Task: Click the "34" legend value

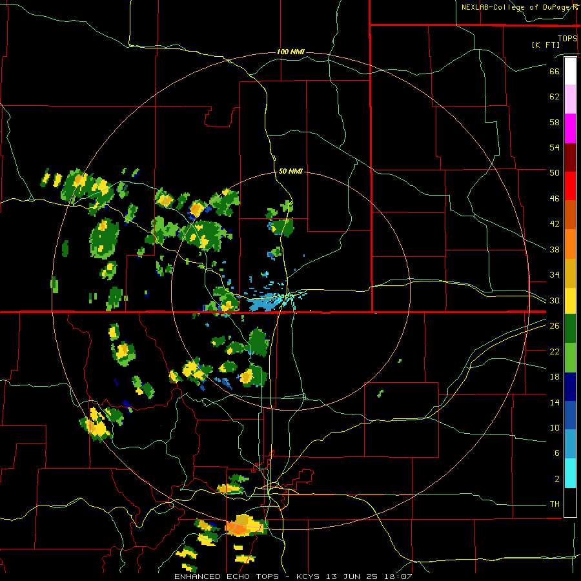Action: (555, 275)
